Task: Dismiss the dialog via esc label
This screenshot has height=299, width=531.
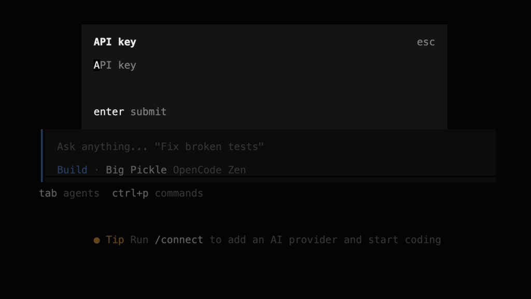Action: pos(426,42)
